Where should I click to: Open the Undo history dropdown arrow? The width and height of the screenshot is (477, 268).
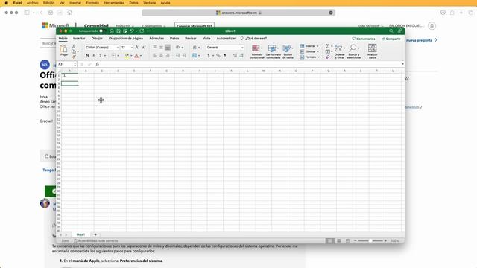(x=136, y=31)
